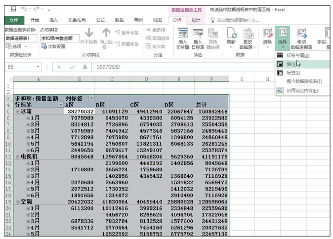Switch to the 页面布局 ribbon tab
Screen dimensions: 333x239
tap(77, 20)
